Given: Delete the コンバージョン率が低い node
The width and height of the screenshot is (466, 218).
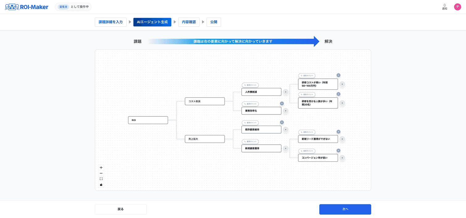Looking at the screenshot, I should click(x=338, y=151).
